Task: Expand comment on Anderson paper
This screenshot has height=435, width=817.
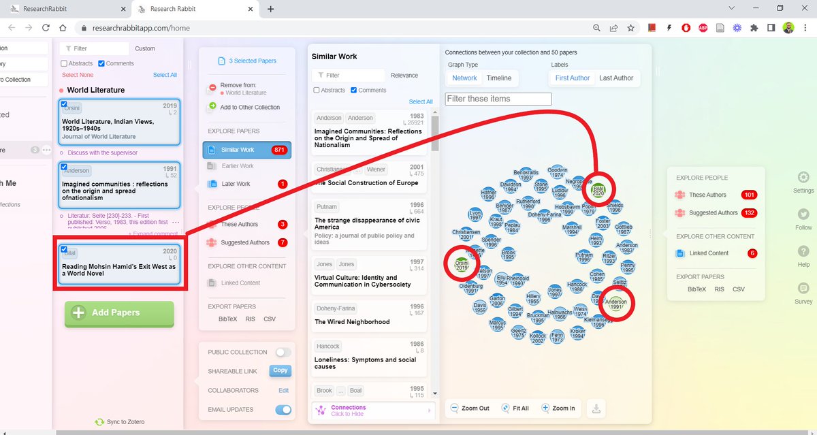Action: [155, 233]
